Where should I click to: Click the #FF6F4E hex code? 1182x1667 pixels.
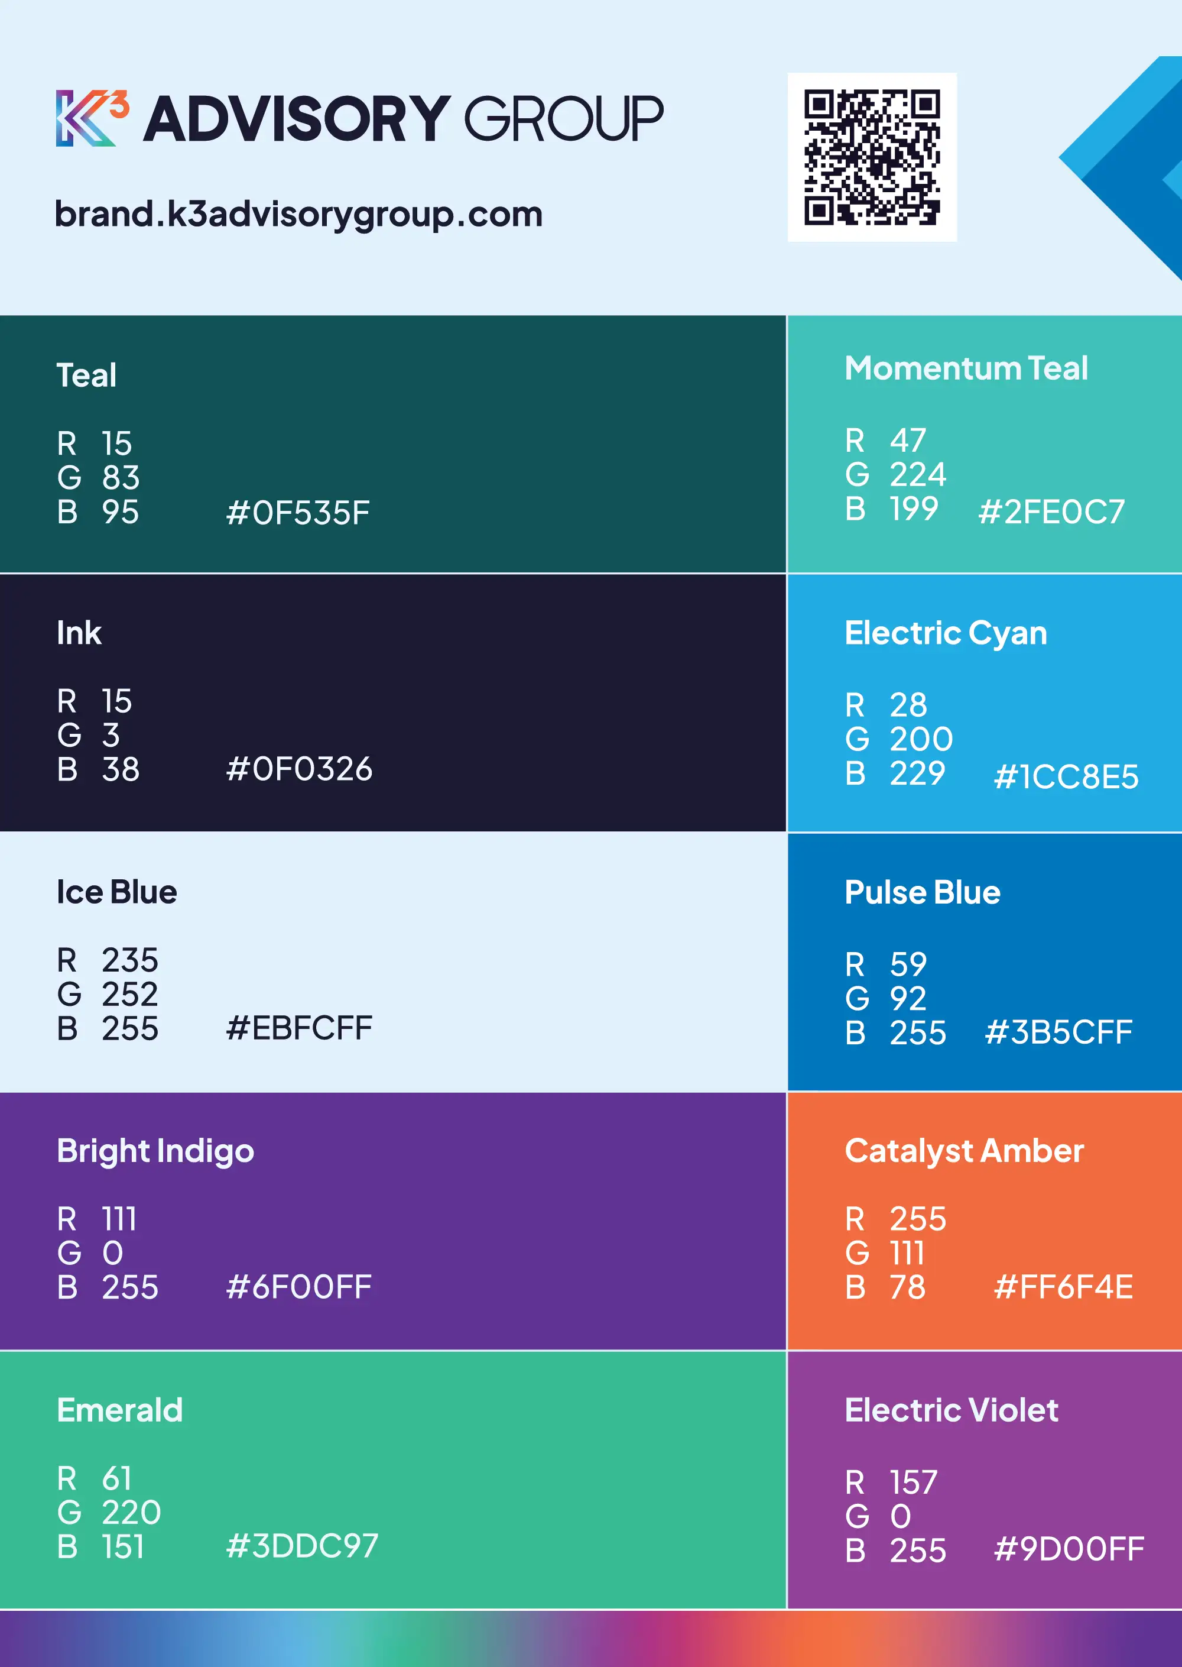point(1063,1287)
